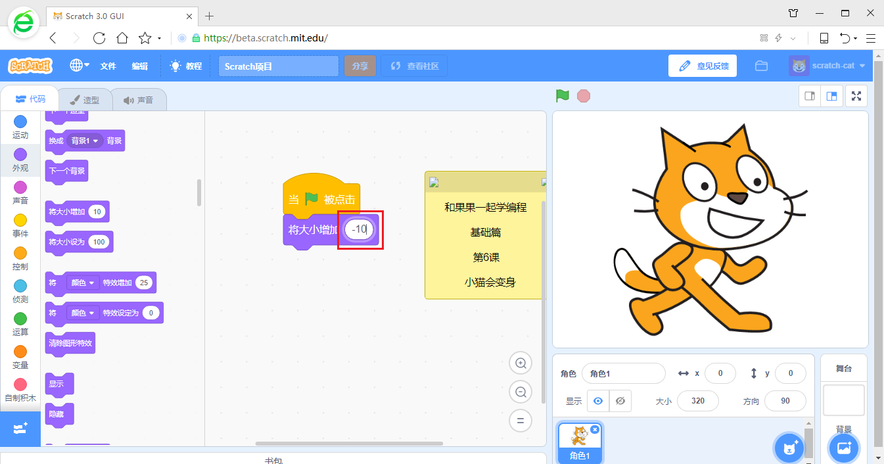Click value 10 in palette 将大小增加 block

[x=97, y=212]
